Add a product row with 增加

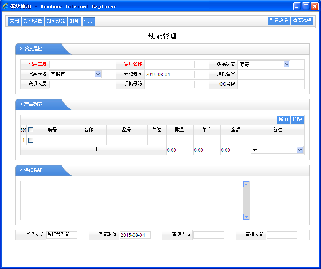pos(283,120)
